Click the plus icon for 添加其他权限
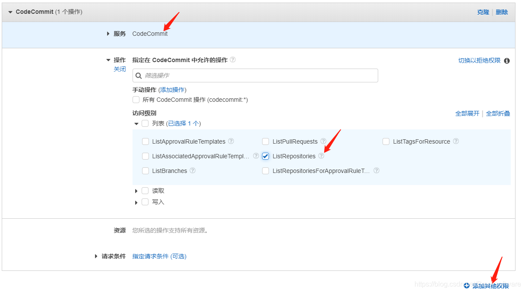Screen dimensions: 525x292 [x=467, y=286]
